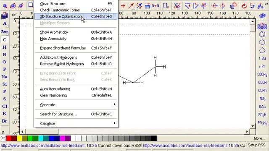The width and height of the screenshot is (269, 151).
Task: Click the a→a atom mapping icon
Action: [x=156, y=6]
